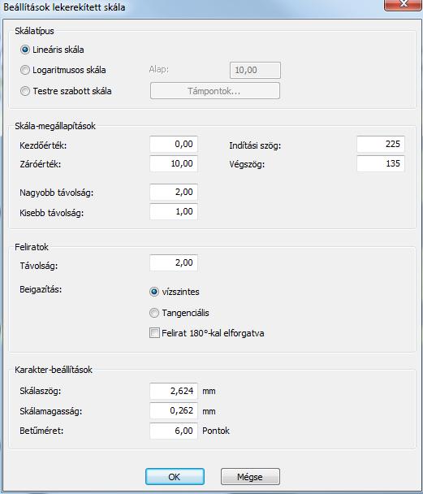Select Testre szabott skála radio button

(25, 91)
